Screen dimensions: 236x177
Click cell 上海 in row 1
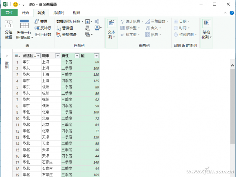pyautogui.click(x=51, y=62)
